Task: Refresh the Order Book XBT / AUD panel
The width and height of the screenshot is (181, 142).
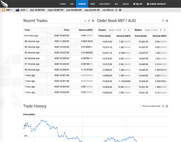Action: [x=163, y=21]
